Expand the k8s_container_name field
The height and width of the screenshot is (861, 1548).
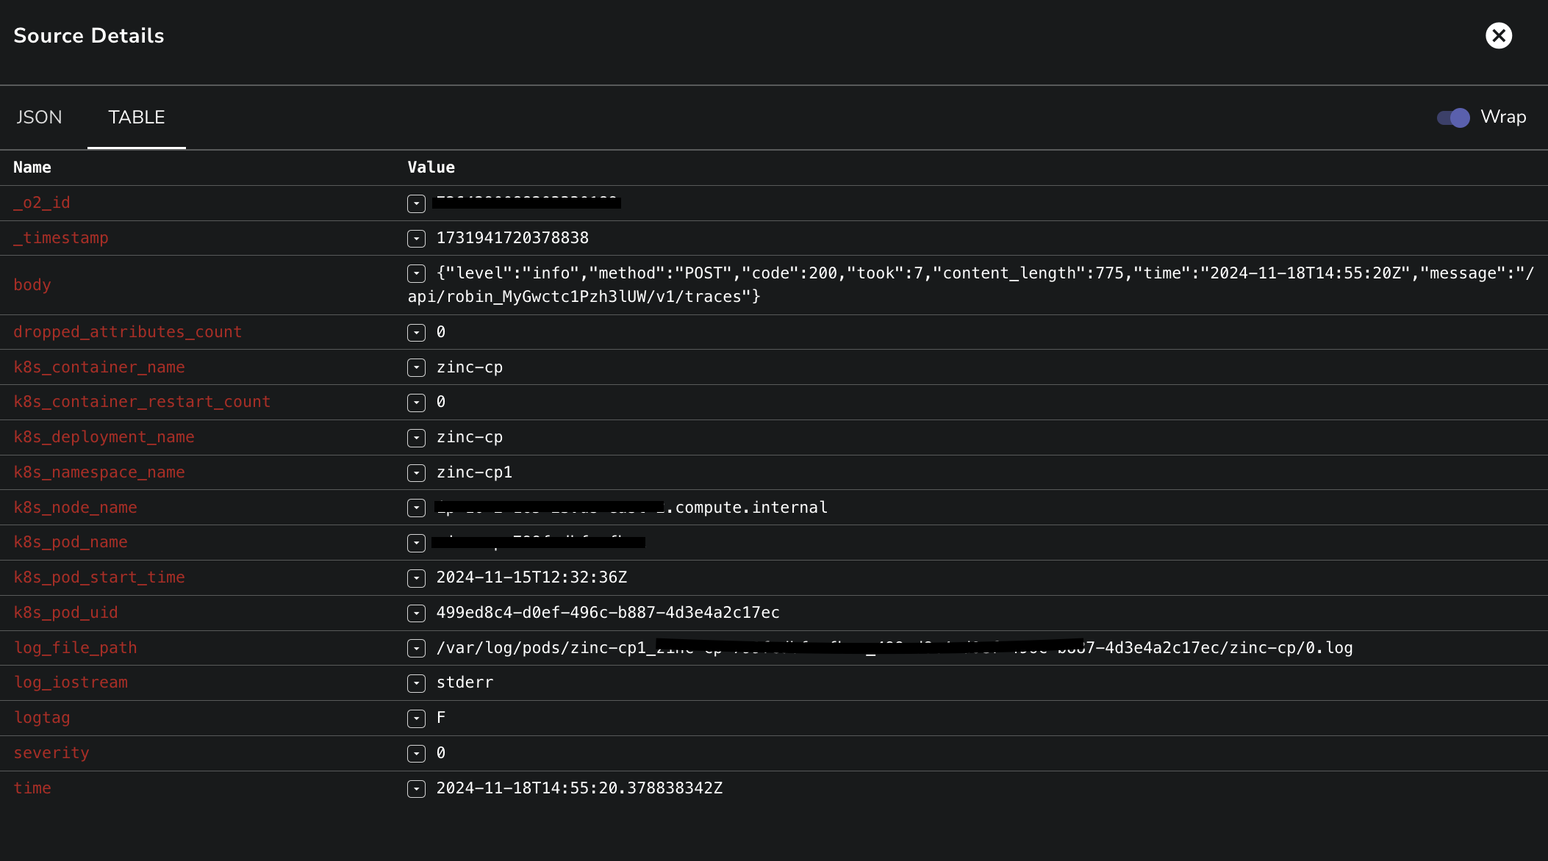coord(415,367)
